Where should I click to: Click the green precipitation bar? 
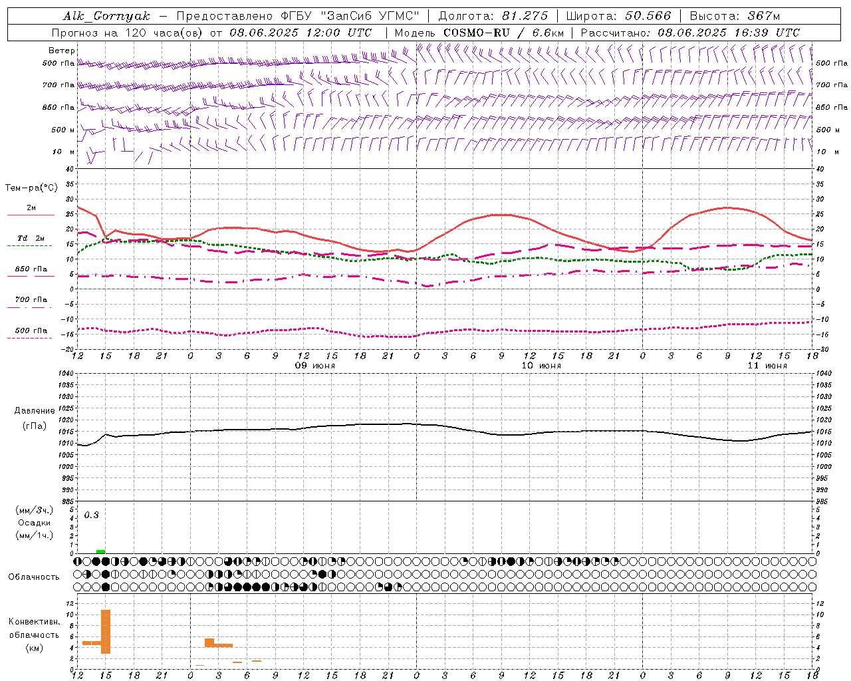pyautogui.click(x=100, y=551)
